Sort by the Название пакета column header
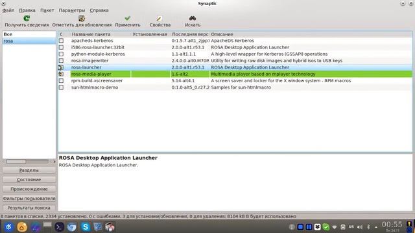 tap(101, 34)
